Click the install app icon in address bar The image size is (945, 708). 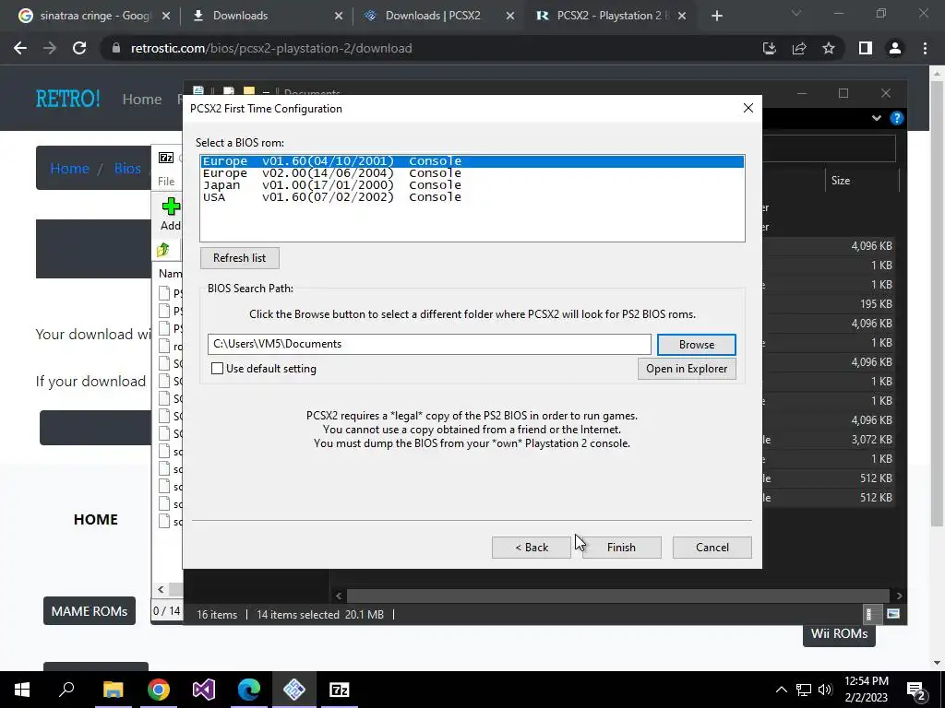tap(769, 48)
